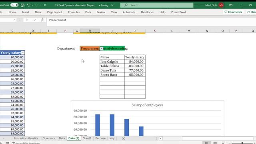Click the Enter checkmark formula bar icon
256x144 pixels.
click(x=35, y=20)
